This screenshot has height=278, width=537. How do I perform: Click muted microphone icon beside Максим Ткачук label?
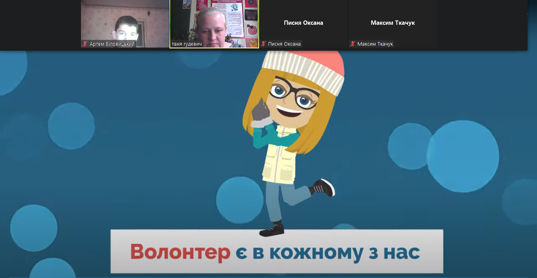(353, 44)
